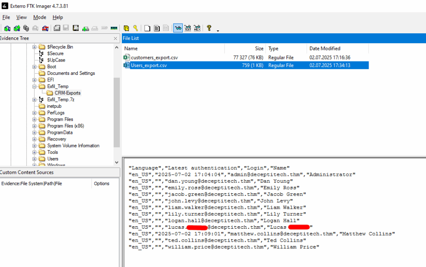Image resolution: width=426 pixels, height=267 pixels.
Task: Run Detect EFS Encryption key icon
Action: (136, 28)
